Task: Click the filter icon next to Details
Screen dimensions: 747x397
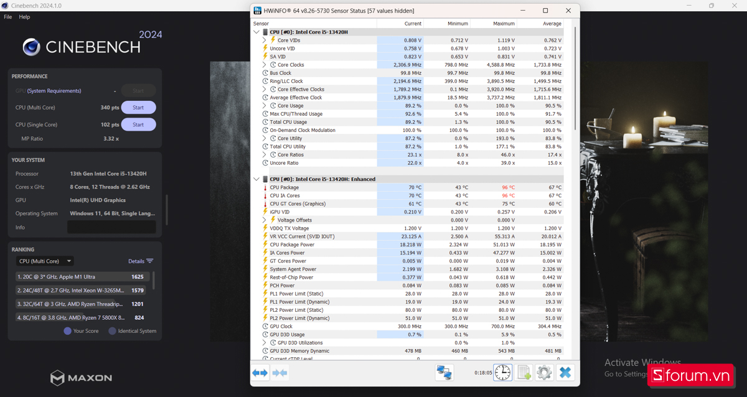Action: 150,261
